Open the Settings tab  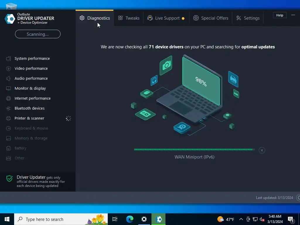[x=248, y=18]
